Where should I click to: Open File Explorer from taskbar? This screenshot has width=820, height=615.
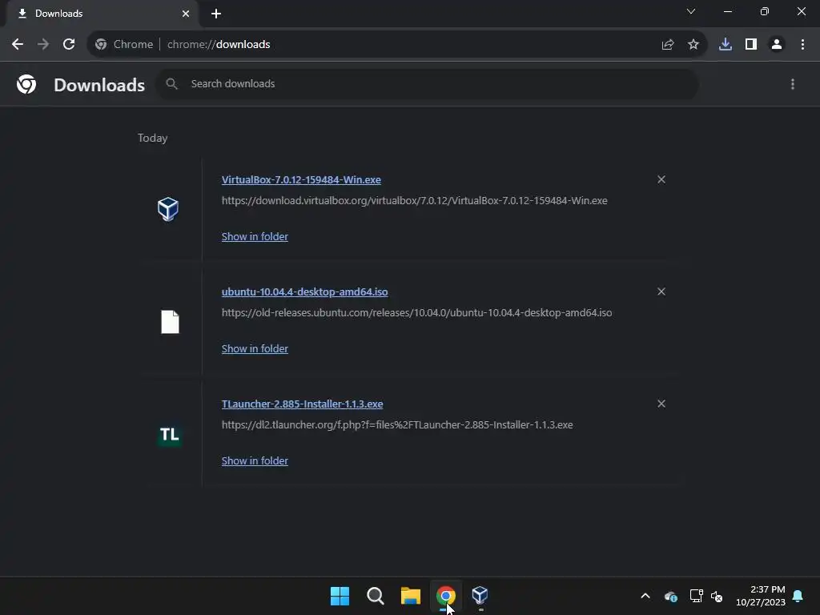[x=411, y=596]
